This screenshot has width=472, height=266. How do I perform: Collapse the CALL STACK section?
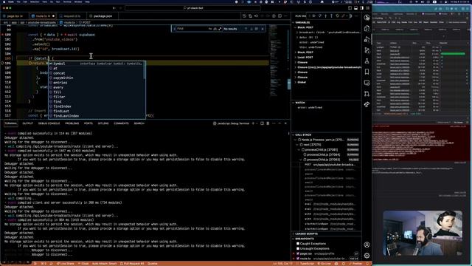303,134
